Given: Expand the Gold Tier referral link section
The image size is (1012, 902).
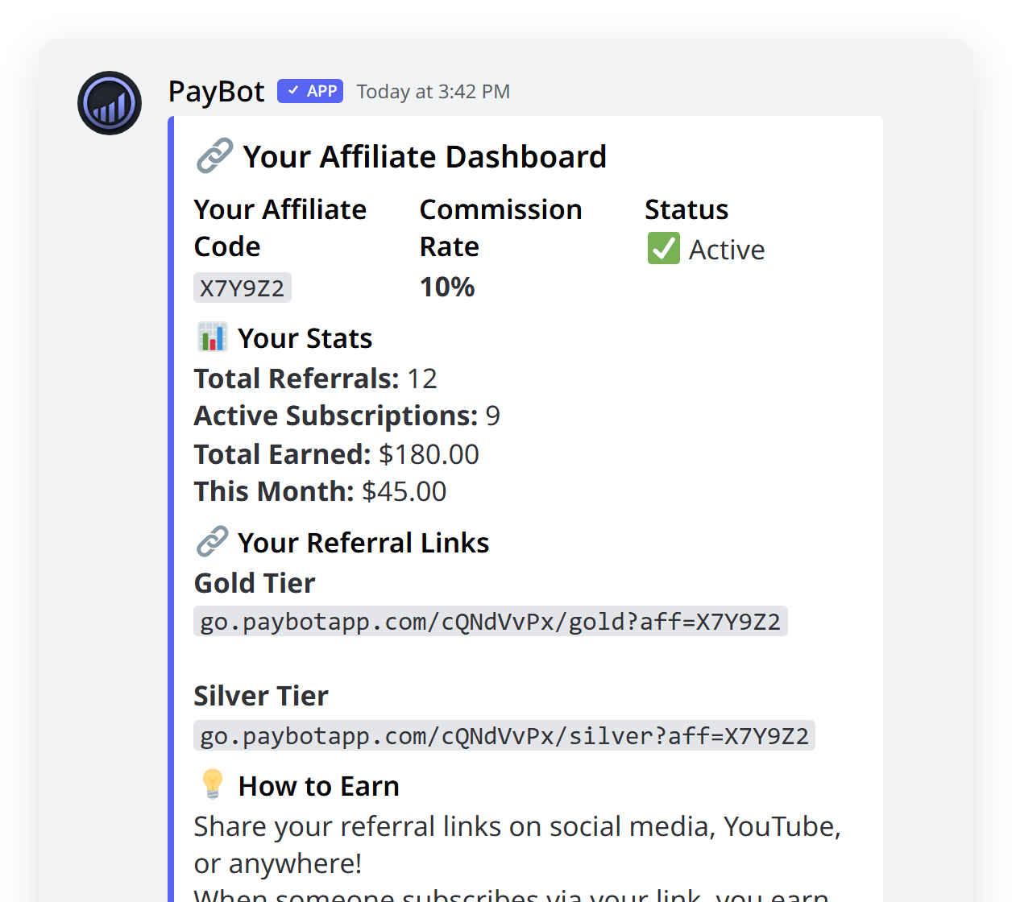Looking at the screenshot, I should [254, 582].
